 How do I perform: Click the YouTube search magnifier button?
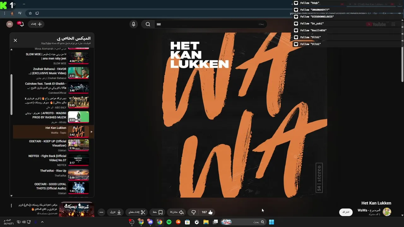(148, 24)
